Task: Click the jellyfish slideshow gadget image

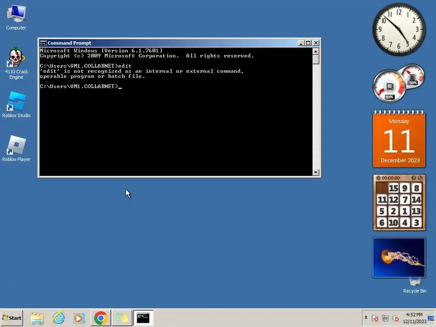Action: pyautogui.click(x=399, y=258)
